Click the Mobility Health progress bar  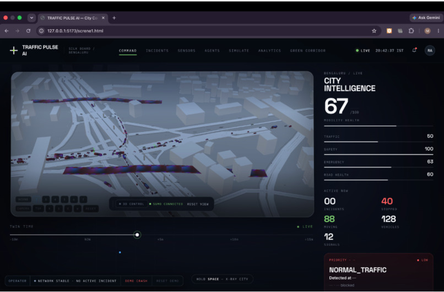coord(378,126)
